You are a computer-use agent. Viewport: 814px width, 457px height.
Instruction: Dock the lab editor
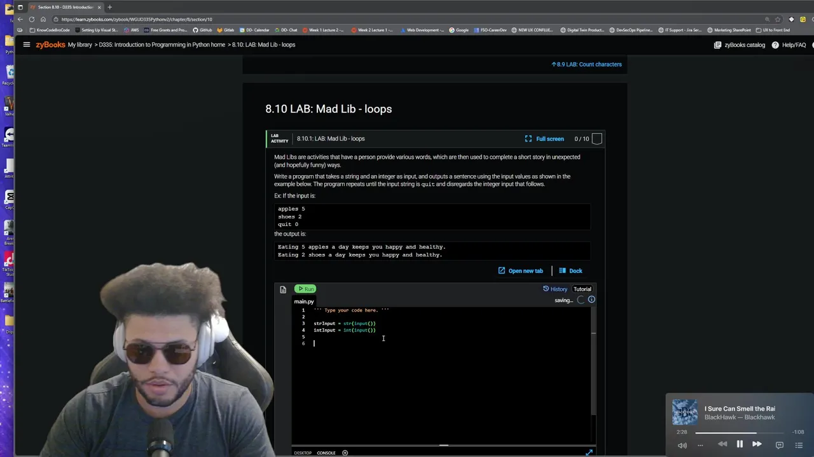(570, 271)
